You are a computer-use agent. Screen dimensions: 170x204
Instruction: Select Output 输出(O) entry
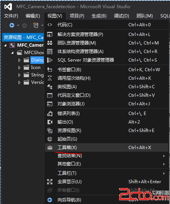[107, 122]
